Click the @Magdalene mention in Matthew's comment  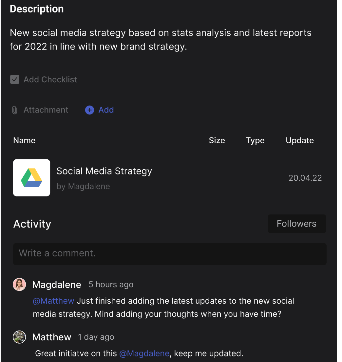(144, 353)
